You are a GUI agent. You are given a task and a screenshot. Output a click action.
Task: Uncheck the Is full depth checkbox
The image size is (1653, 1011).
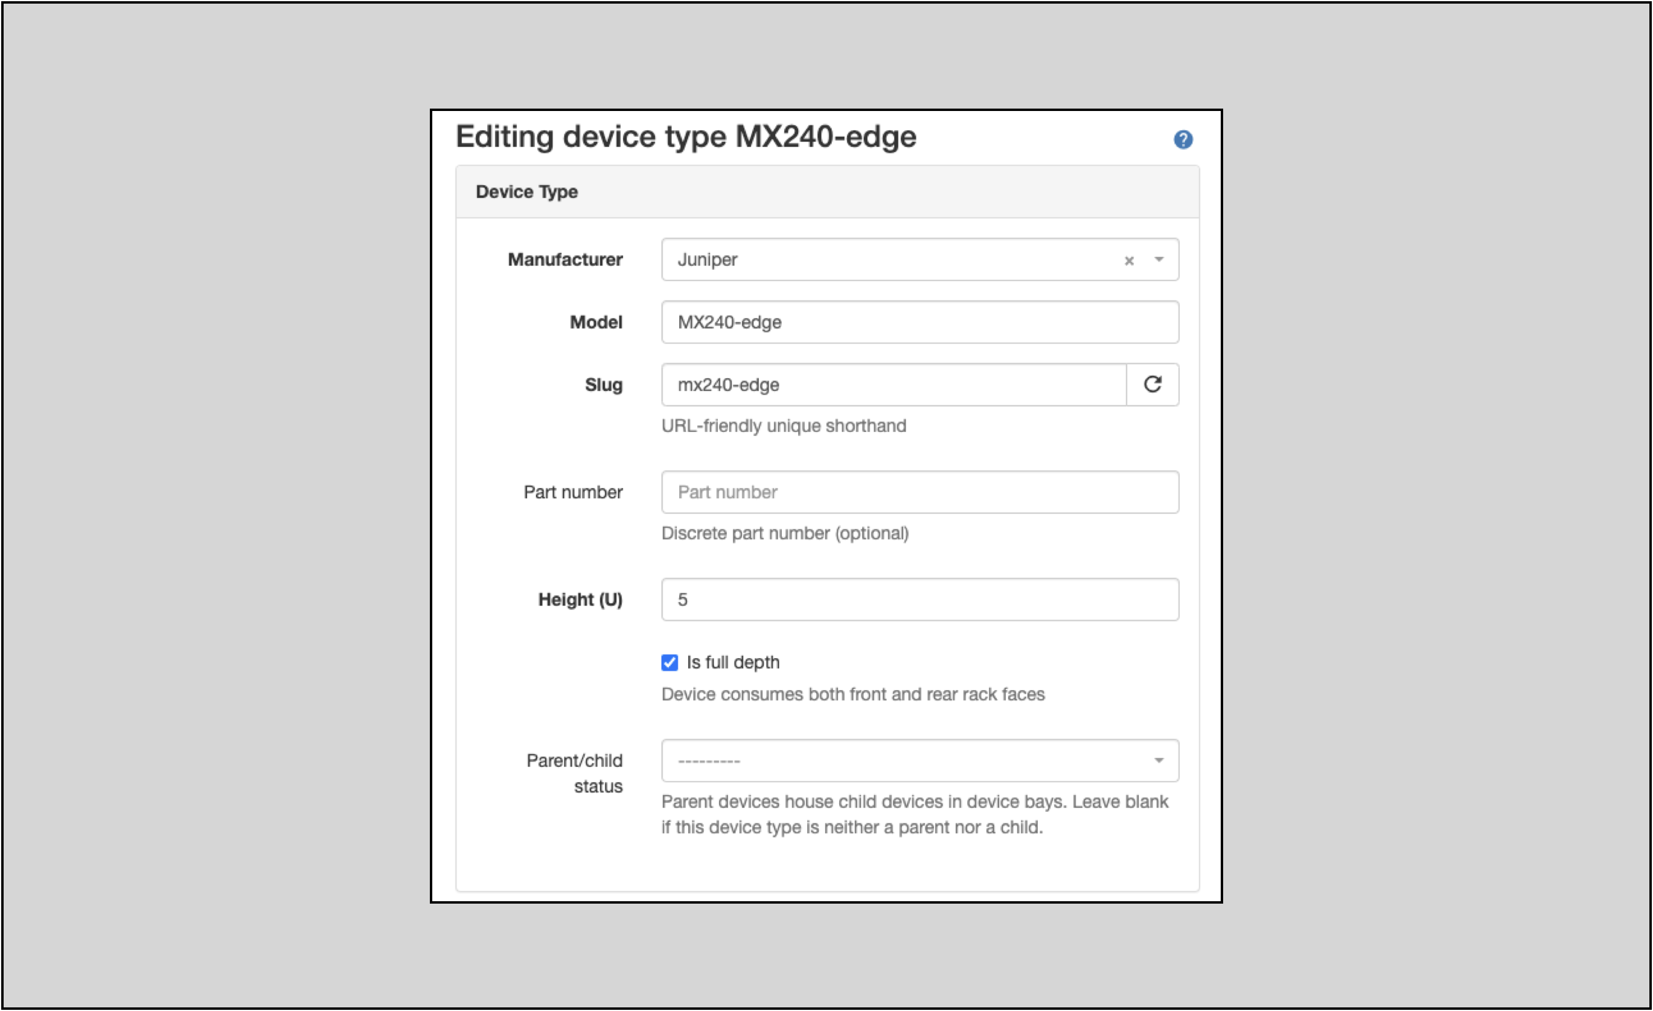(670, 662)
